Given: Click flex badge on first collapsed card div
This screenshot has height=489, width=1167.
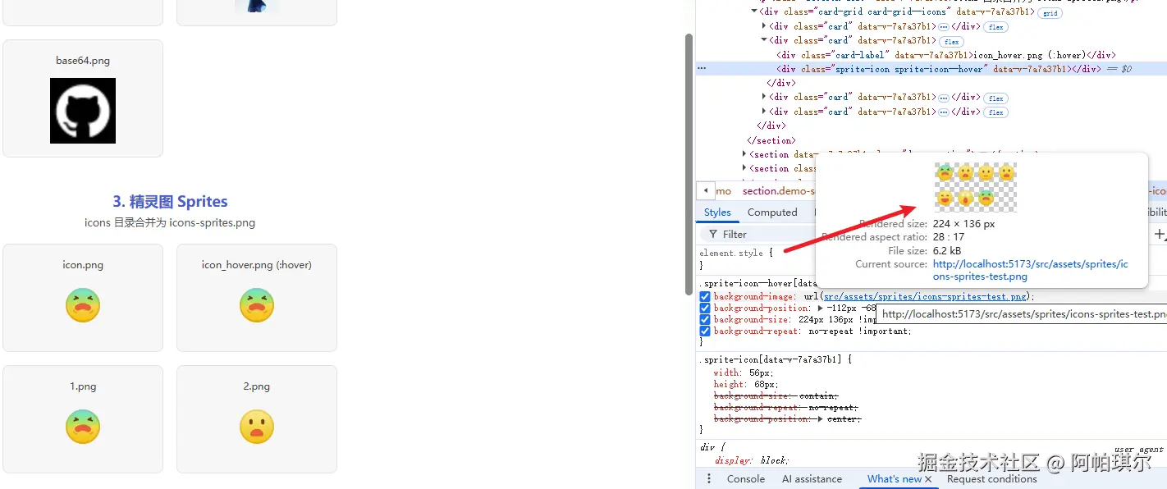Looking at the screenshot, I should pos(995,27).
